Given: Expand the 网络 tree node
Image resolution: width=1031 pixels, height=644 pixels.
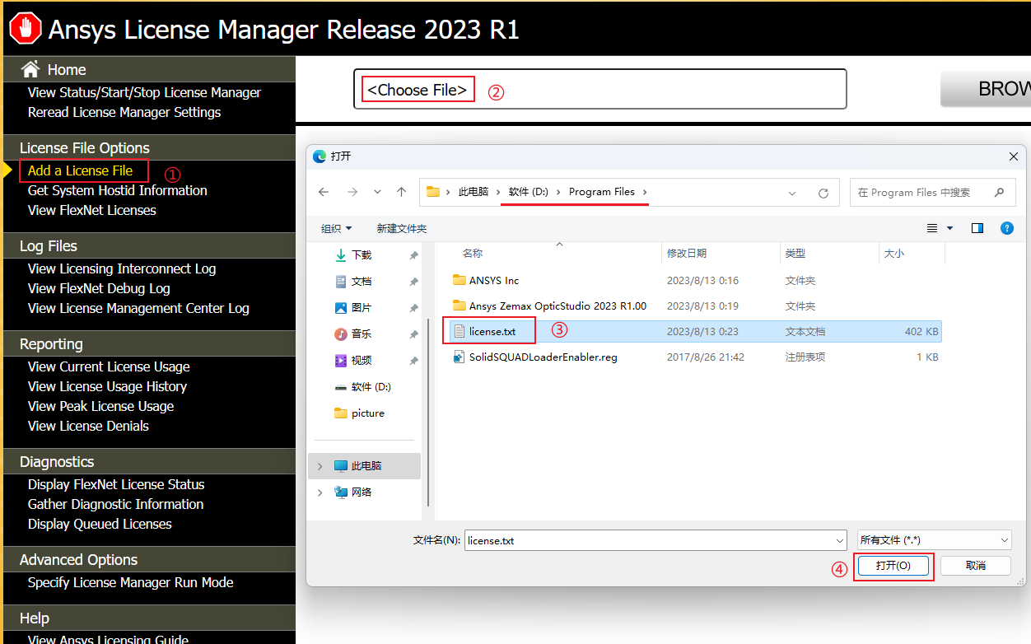Looking at the screenshot, I should click(x=320, y=492).
